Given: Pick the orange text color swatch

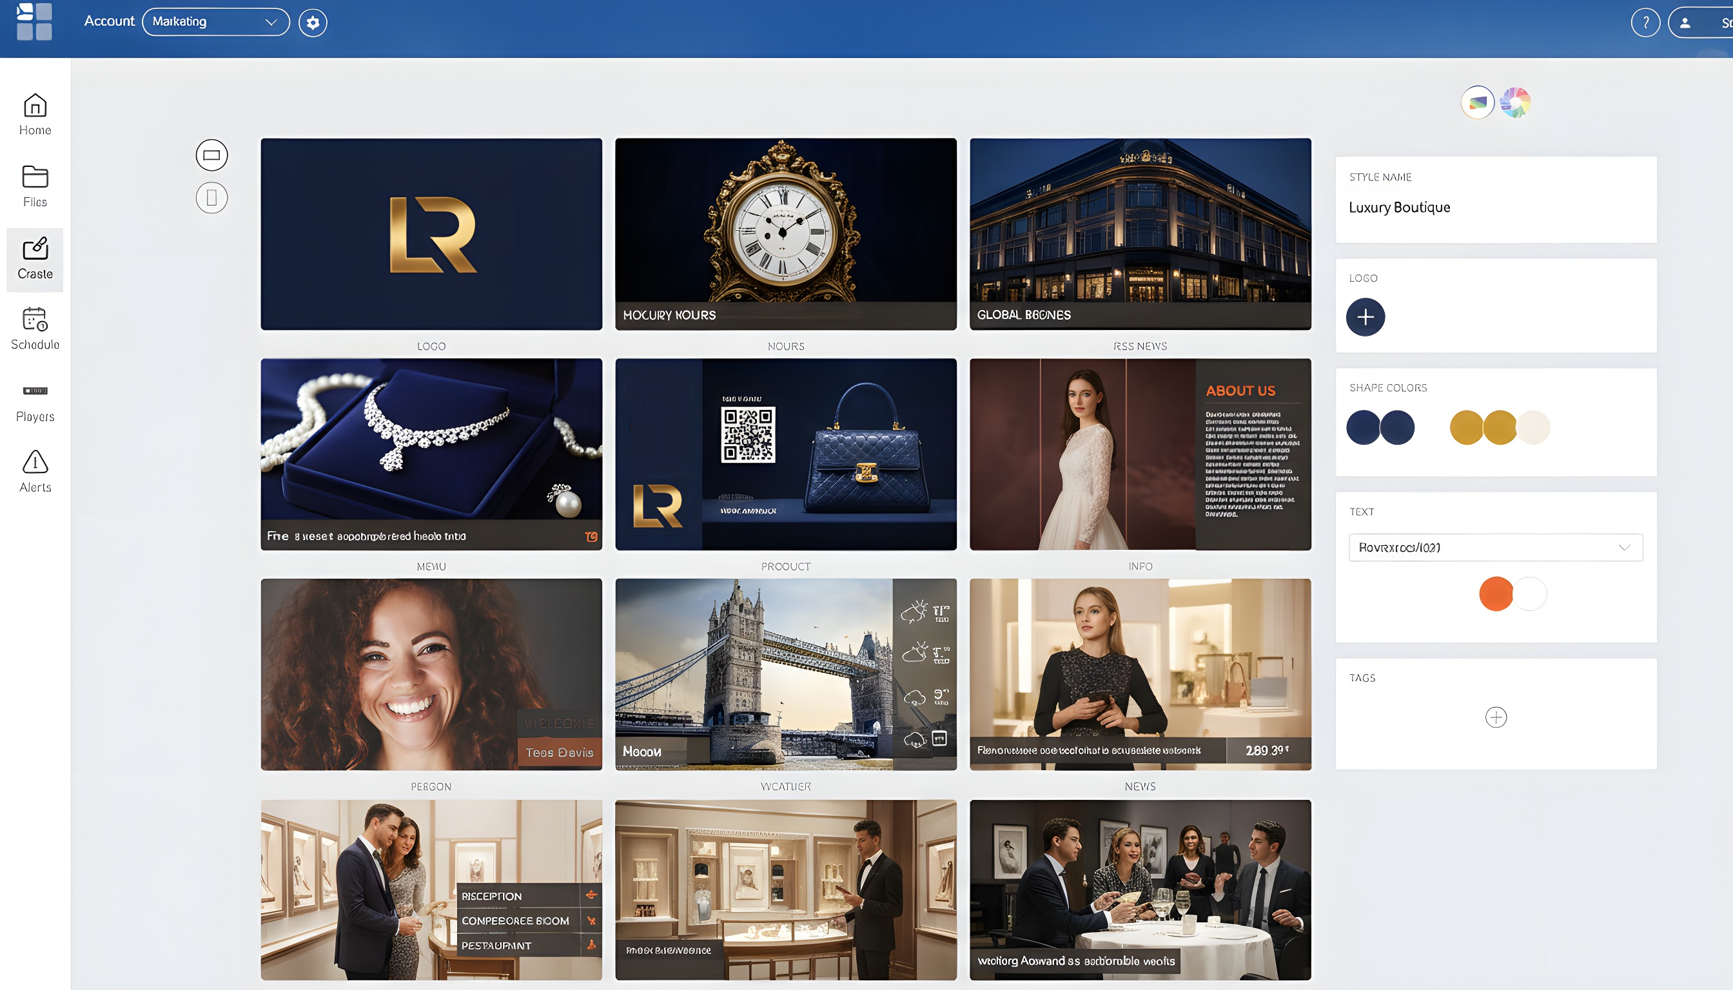Looking at the screenshot, I should [1496, 594].
